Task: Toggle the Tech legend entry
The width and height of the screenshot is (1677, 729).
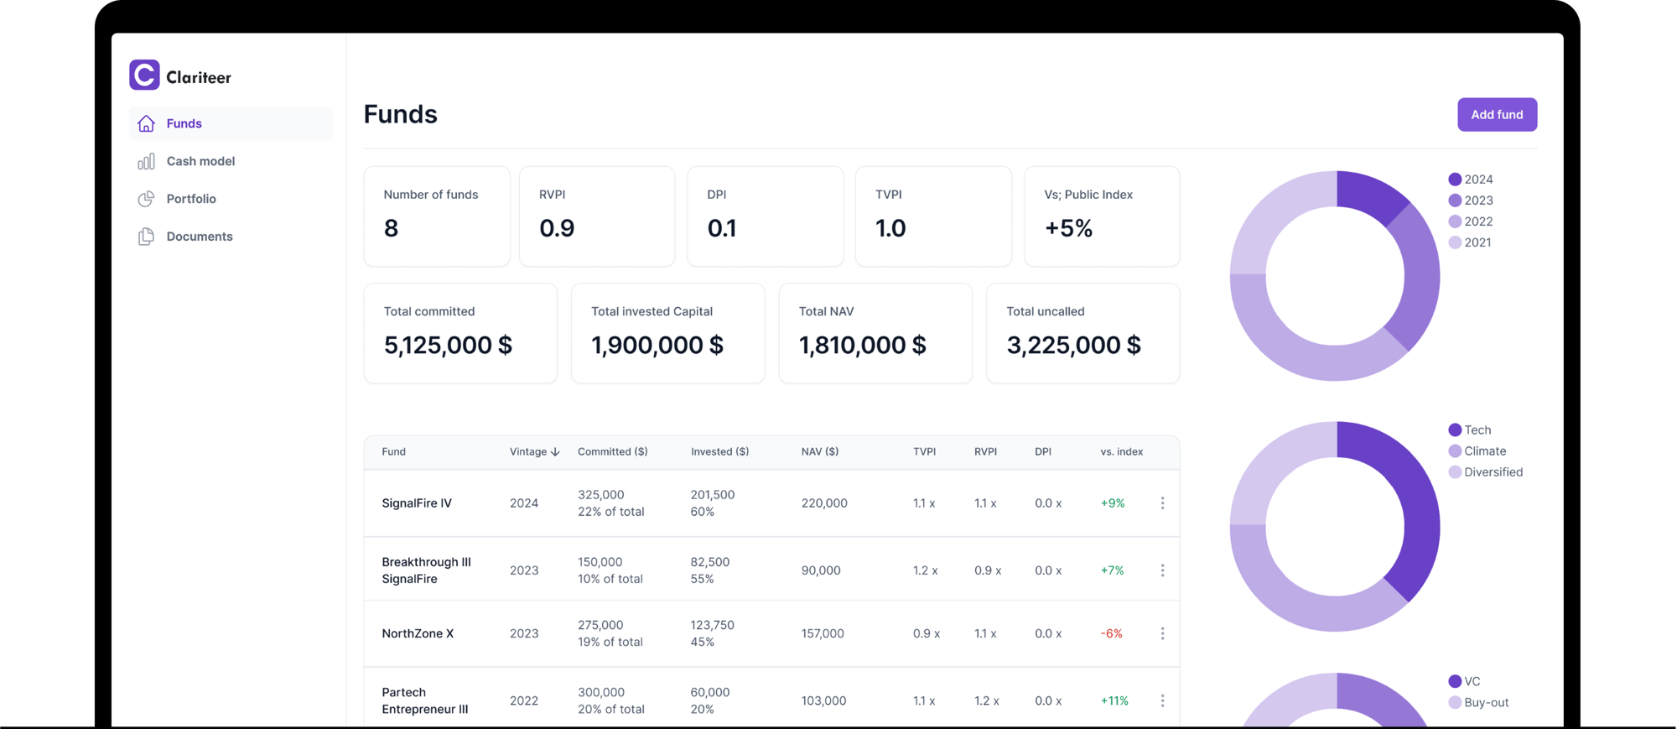Action: click(1477, 430)
